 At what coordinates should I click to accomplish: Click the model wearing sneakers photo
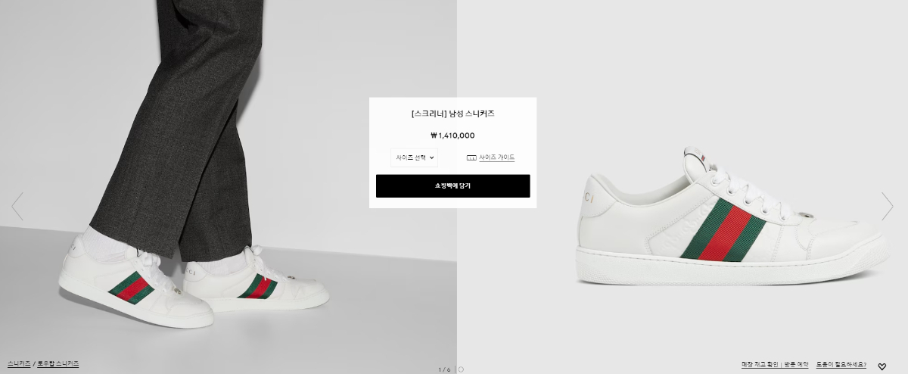click(228, 182)
